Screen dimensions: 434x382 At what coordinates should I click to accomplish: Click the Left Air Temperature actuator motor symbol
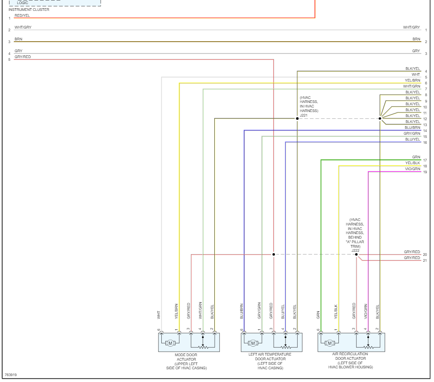[x=253, y=343]
